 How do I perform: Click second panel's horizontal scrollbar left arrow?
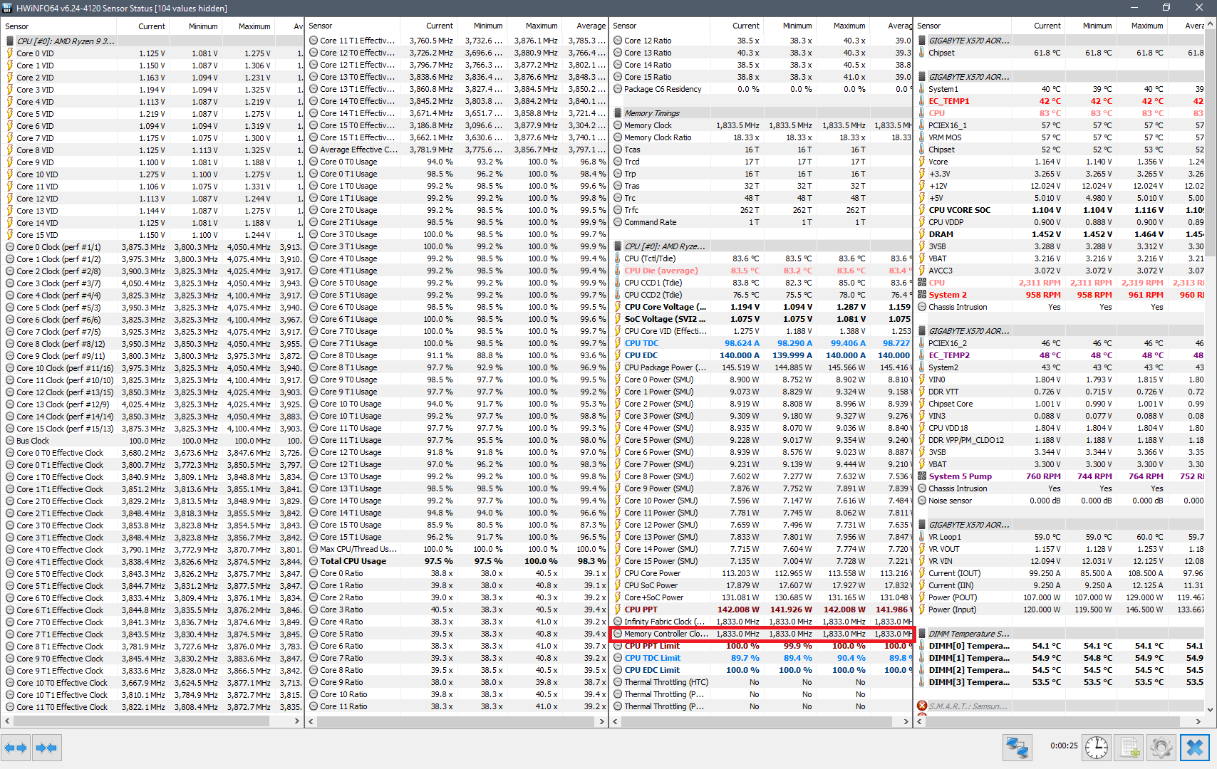[311, 721]
